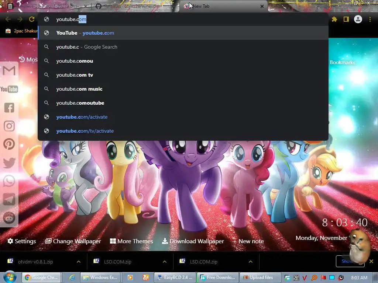378x283 pixels.
Task: Close the New Tab tab
Action: (x=262, y=6)
